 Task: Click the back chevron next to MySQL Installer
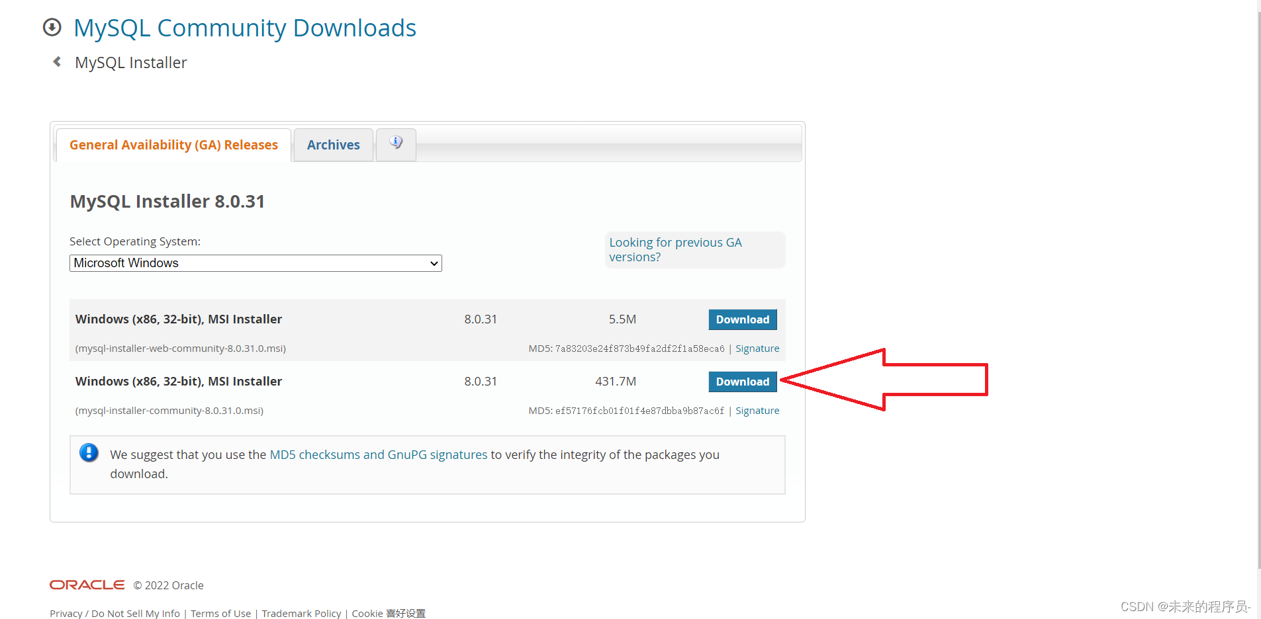[x=57, y=62]
